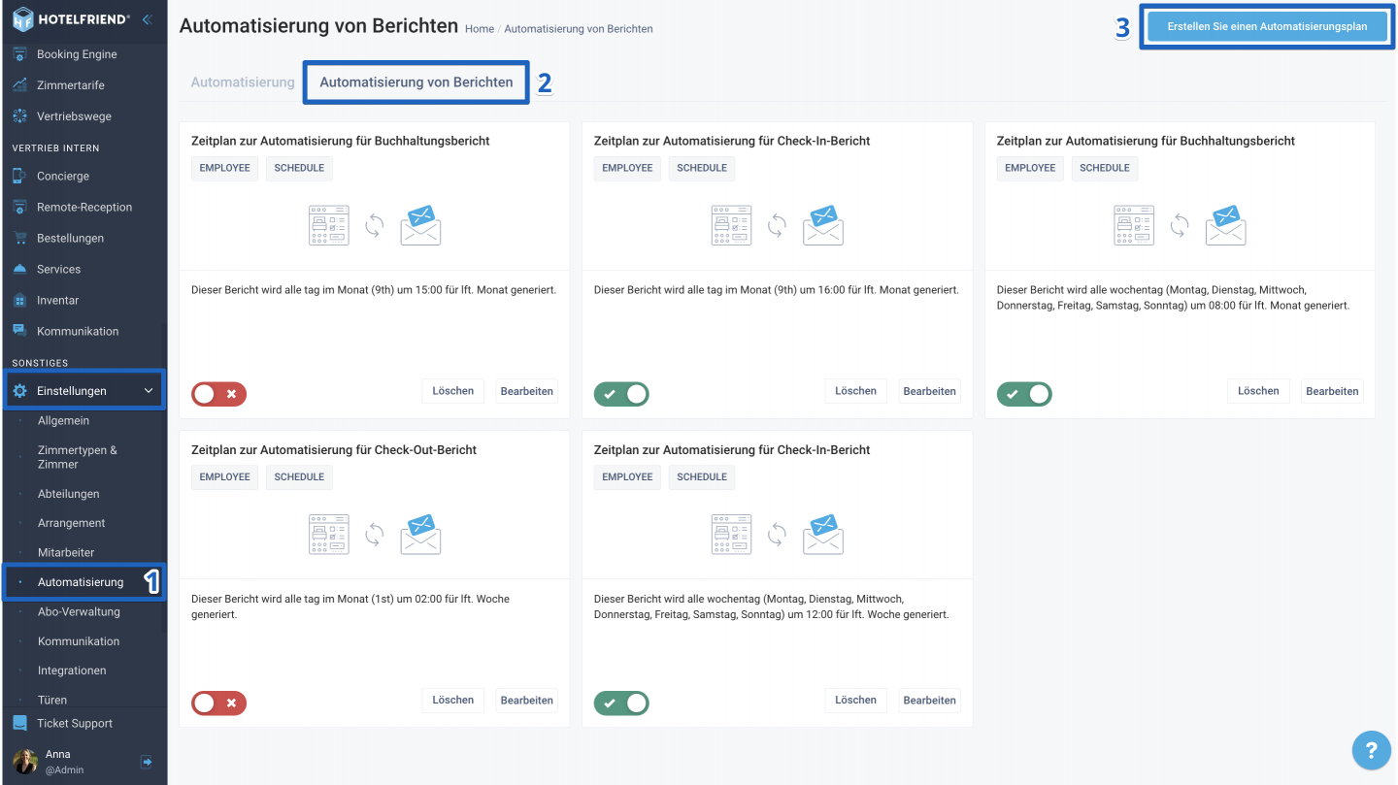Enable the first Buchhaltungsbericht schedule toggle
This screenshot has height=785, width=1398.
(218, 393)
